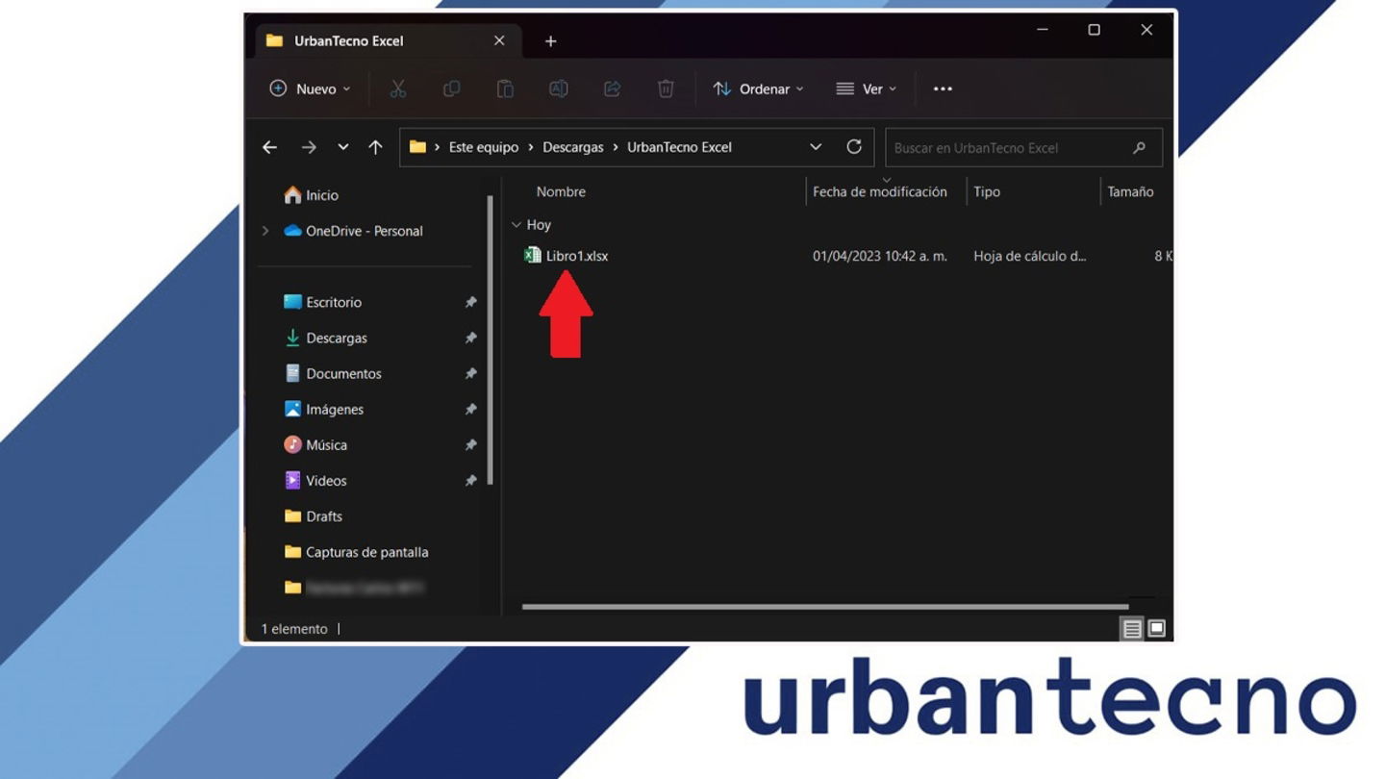This screenshot has height=779, width=1385.
Task: Click the search magnifier icon
Action: (1139, 147)
